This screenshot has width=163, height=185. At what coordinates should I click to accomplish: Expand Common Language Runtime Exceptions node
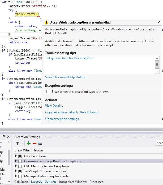point(16,161)
